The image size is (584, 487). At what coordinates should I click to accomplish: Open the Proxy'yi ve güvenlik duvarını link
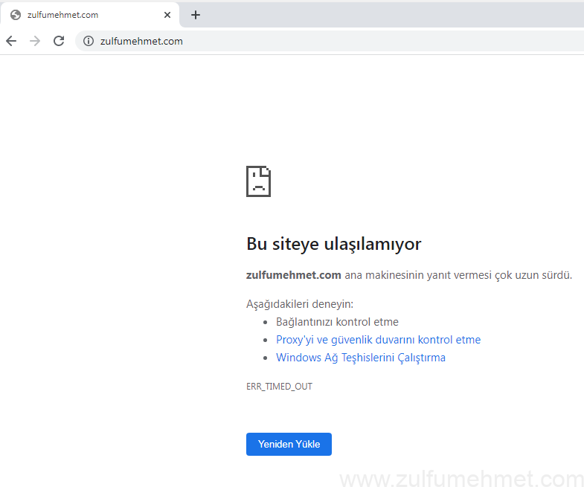tap(378, 340)
